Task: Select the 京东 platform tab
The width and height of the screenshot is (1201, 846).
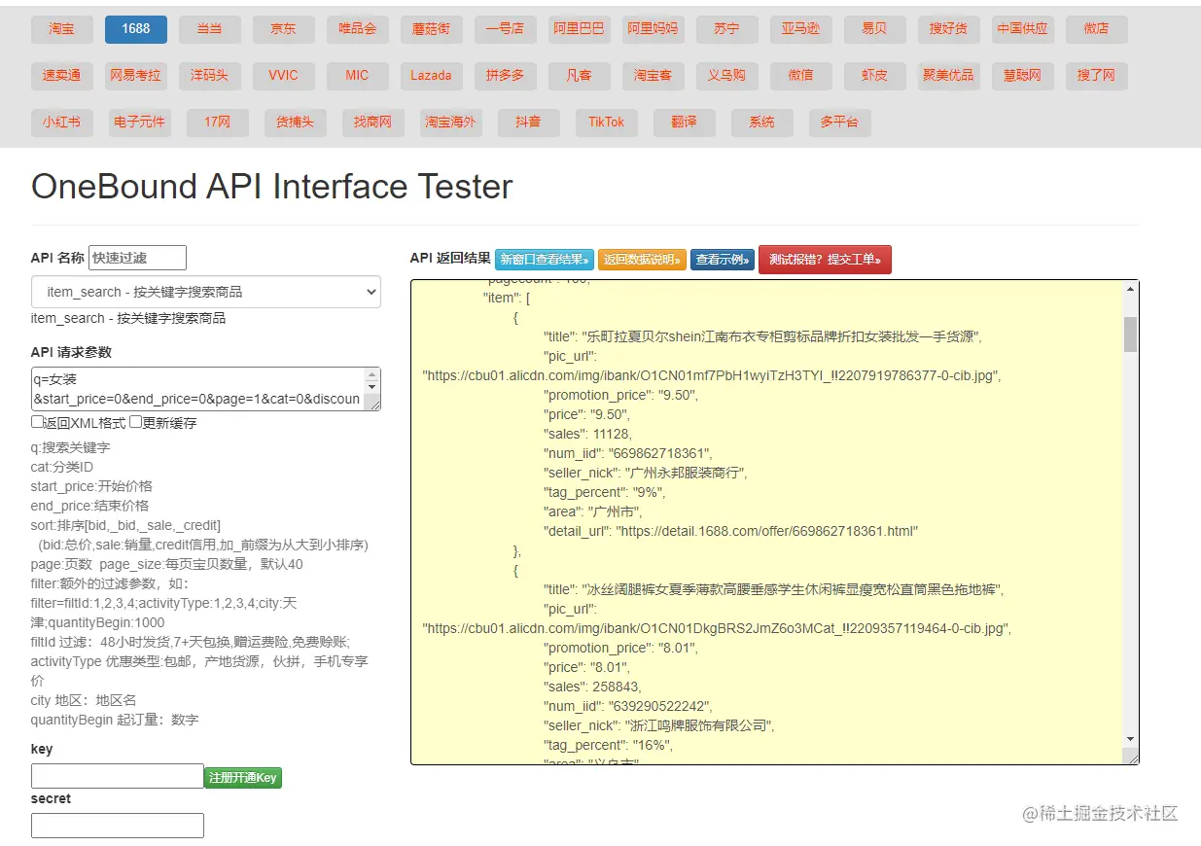Action: [284, 29]
